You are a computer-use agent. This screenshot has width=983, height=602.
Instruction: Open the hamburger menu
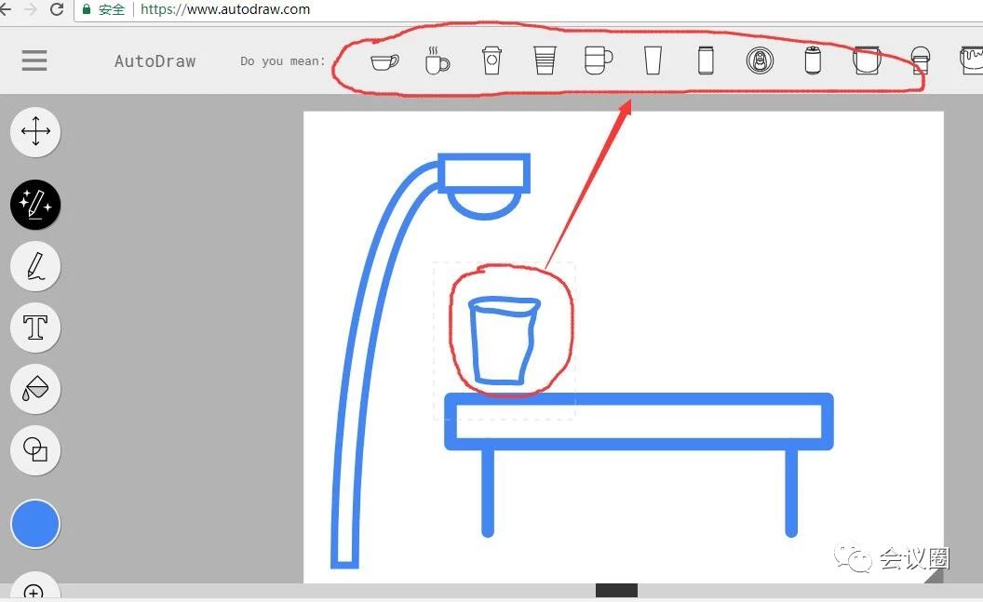pos(34,60)
